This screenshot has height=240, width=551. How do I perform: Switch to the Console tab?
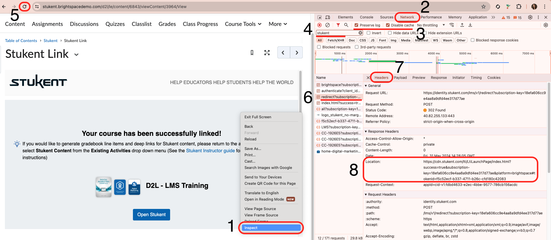(x=366, y=17)
